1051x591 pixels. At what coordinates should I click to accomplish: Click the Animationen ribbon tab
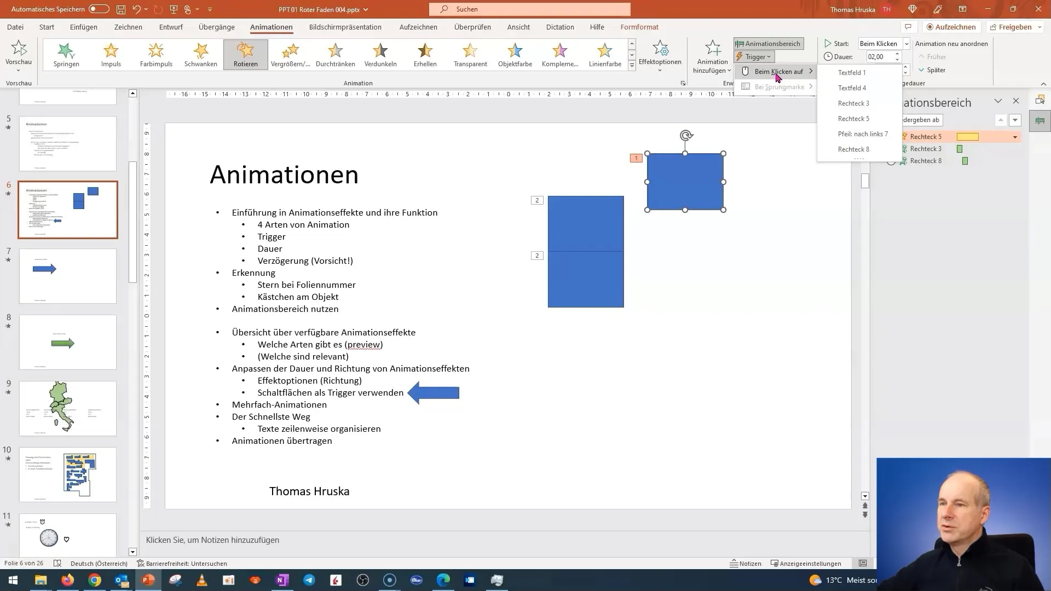click(x=272, y=27)
